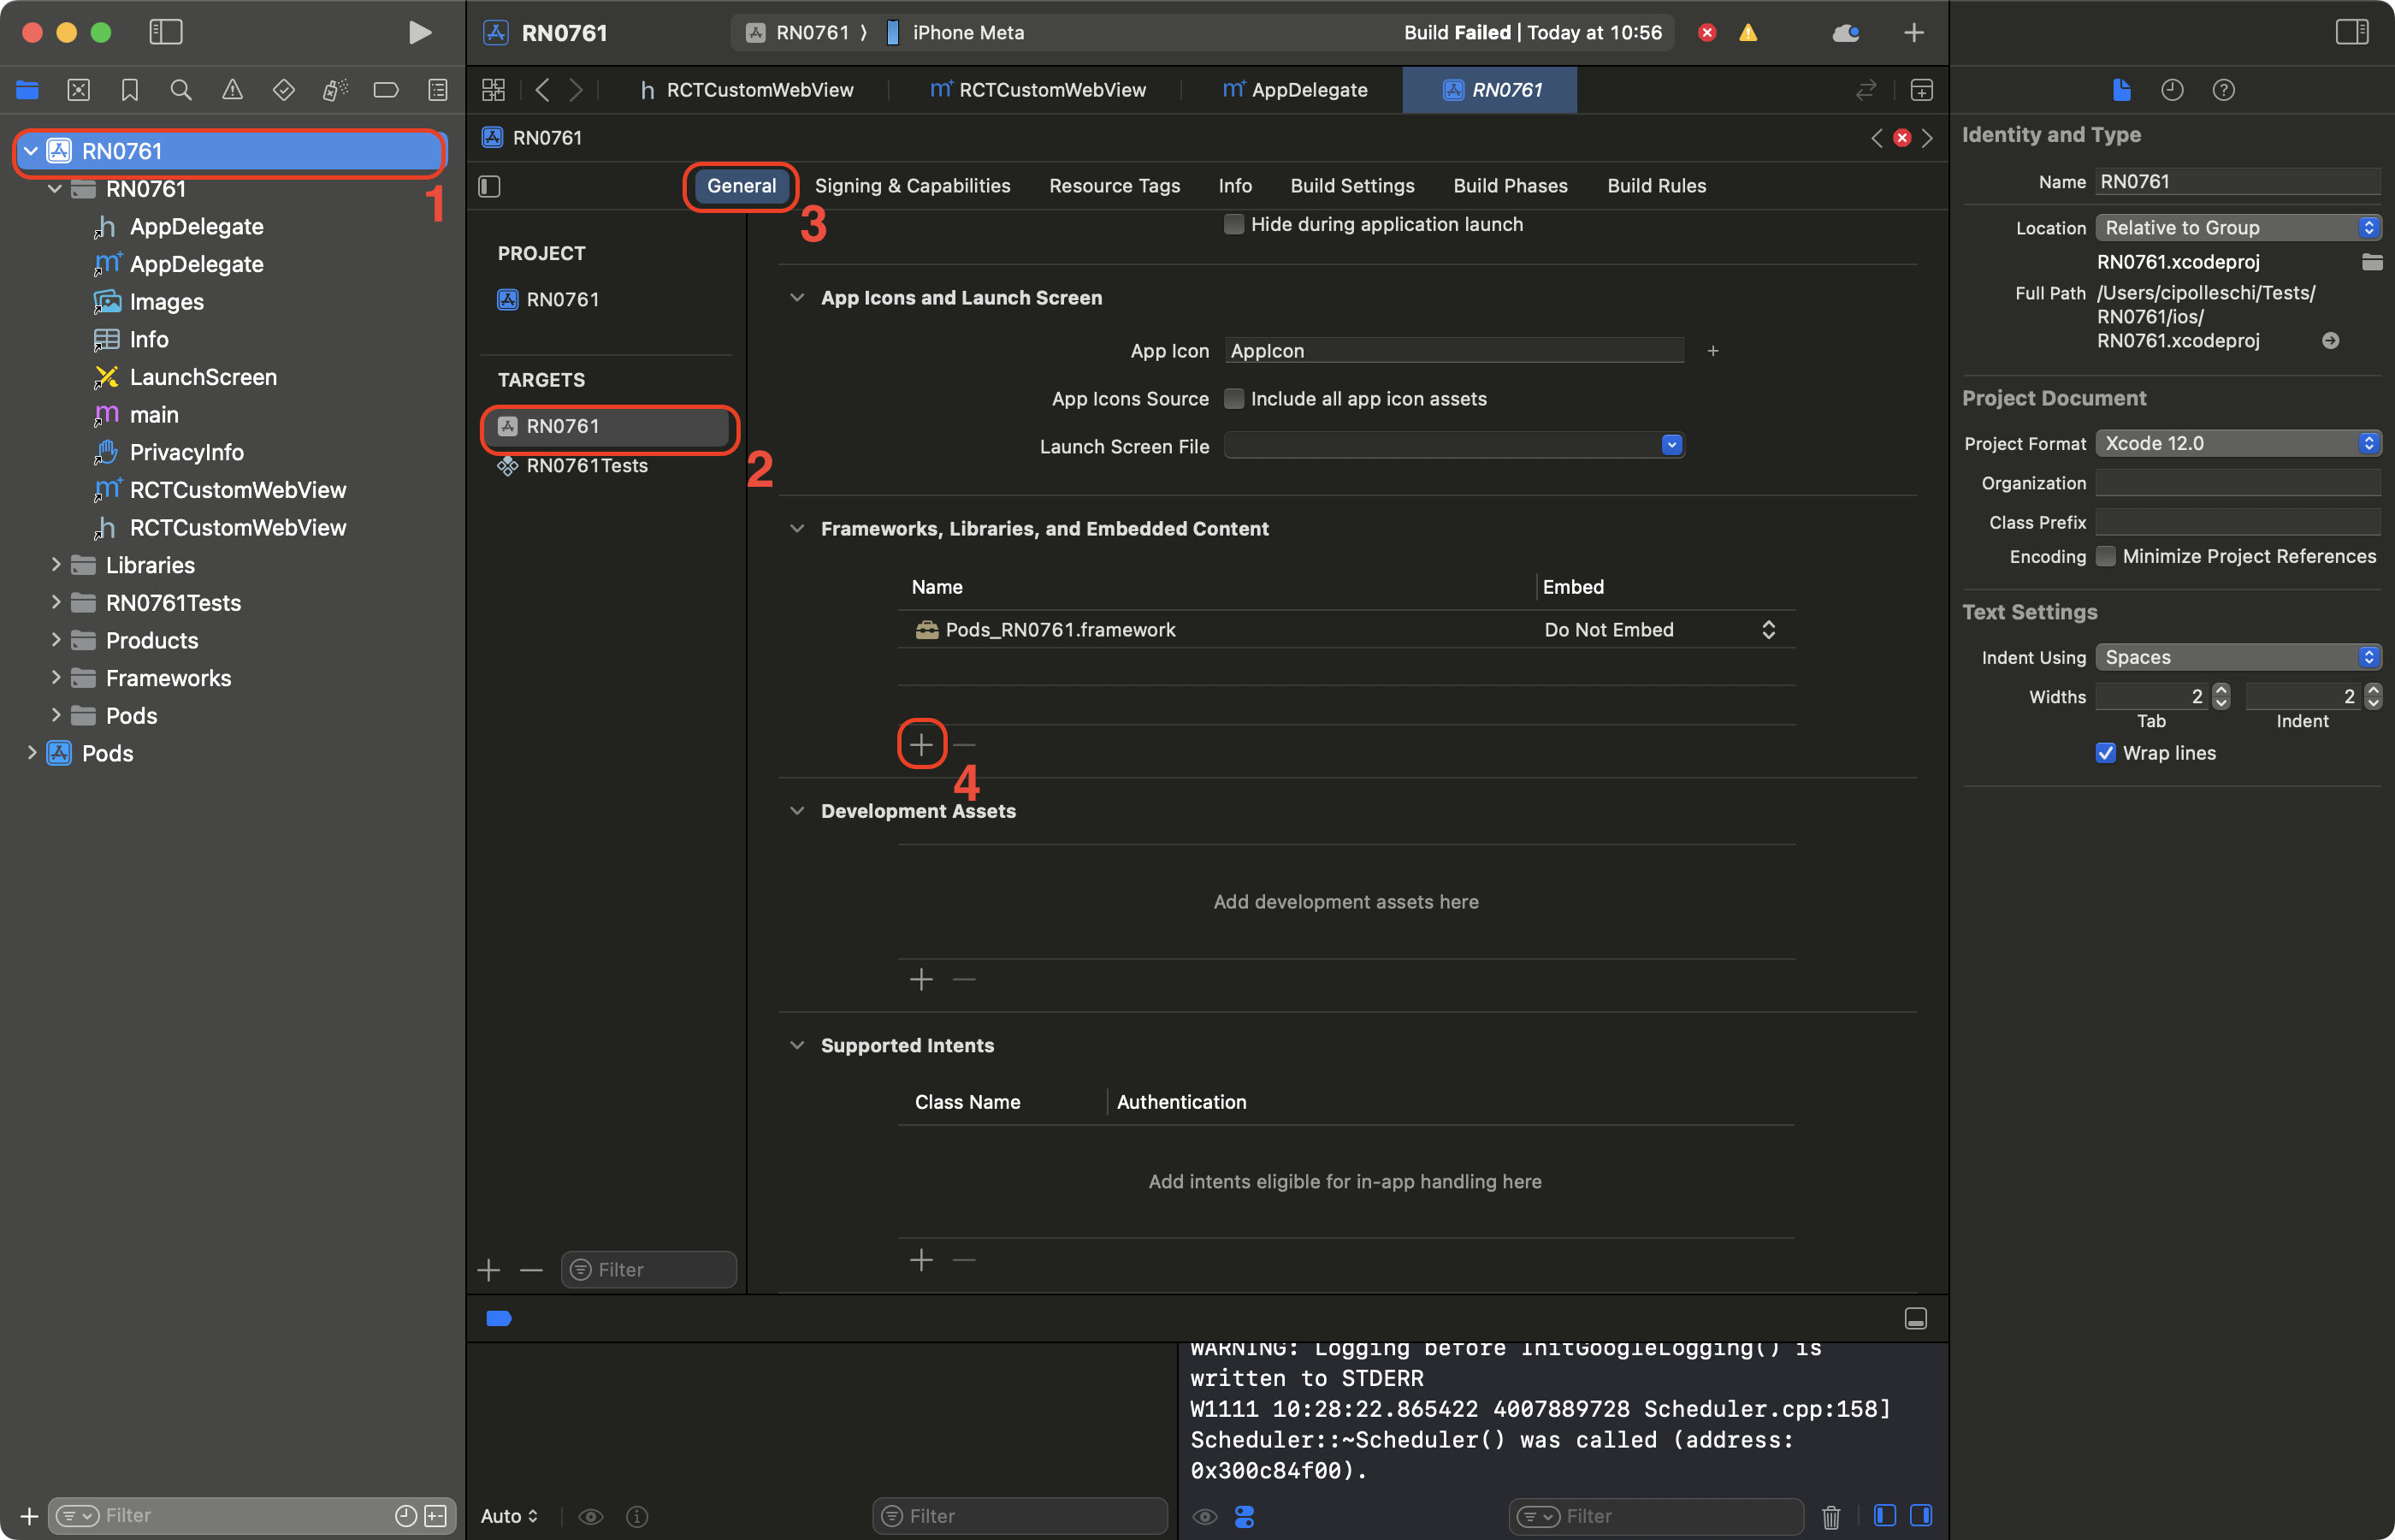
Task: Open the Bookmarks navigator icon
Action: (130, 89)
